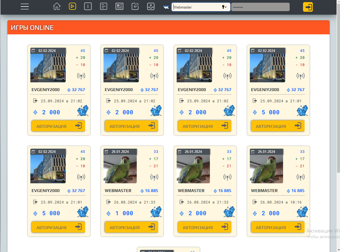The width and height of the screenshot is (340, 252).
Task: Click diamond icon beside 16 885 on 1 000 card
Action: (142, 191)
